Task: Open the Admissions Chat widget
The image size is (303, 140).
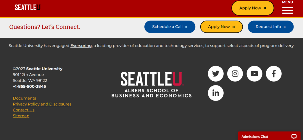Action: click(x=269, y=136)
